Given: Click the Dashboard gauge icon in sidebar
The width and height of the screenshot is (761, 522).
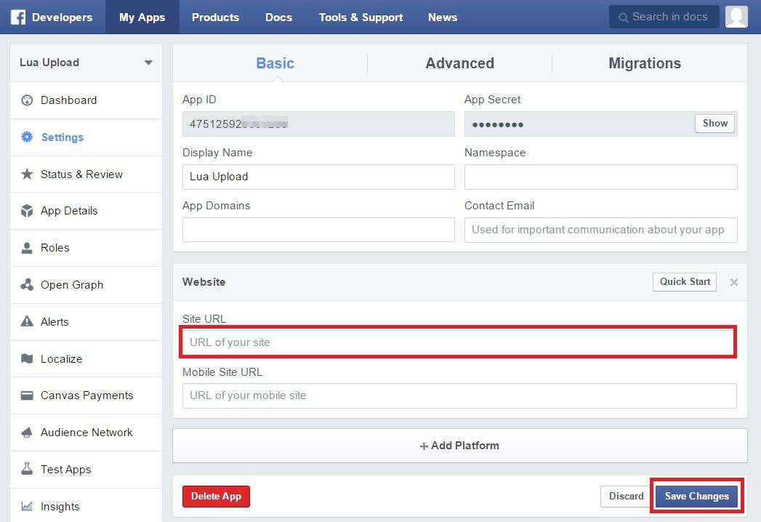Looking at the screenshot, I should [27, 100].
